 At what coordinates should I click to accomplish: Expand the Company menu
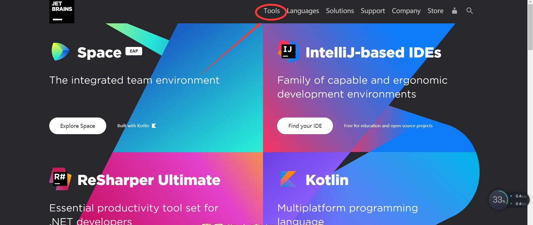click(x=406, y=11)
